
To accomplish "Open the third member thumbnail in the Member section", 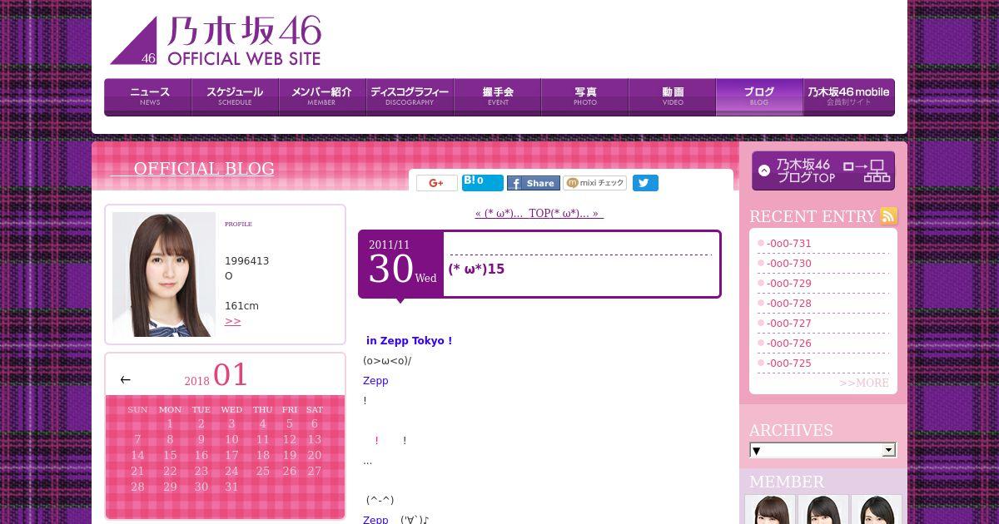I will [877, 509].
